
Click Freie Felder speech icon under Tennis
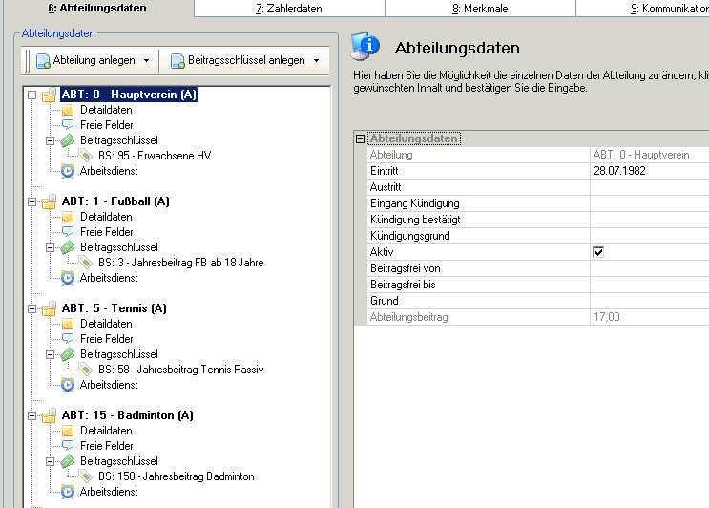[x=67, y=339]
